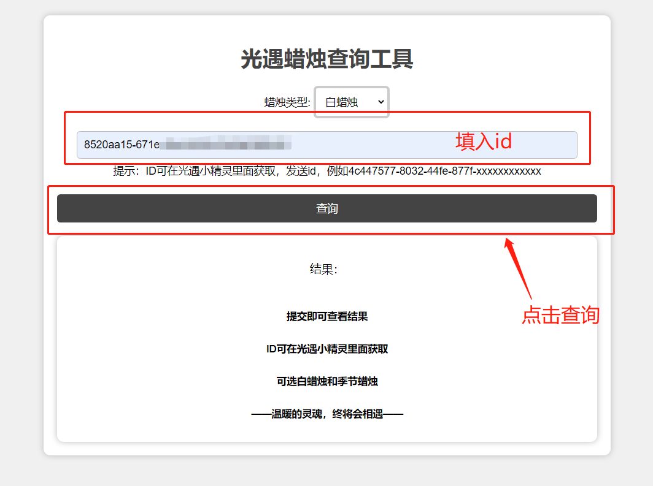This screenshot has width=653, height=486.
Task: Click the bold line ID可在光遇小精灵里面获取
Action: point(327,349)
